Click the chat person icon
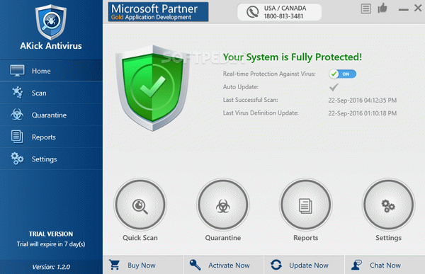This screenshot has width=425, height=274. pos(357,265)
